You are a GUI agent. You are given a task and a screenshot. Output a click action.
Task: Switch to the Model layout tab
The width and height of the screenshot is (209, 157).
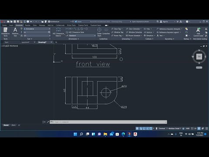(x=6, y=125)
